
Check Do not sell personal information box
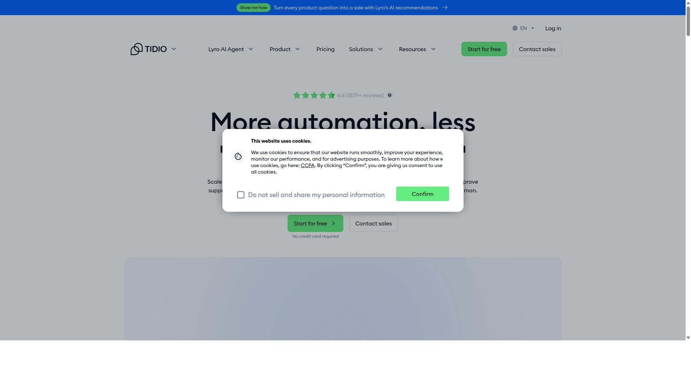click(241, 195)
